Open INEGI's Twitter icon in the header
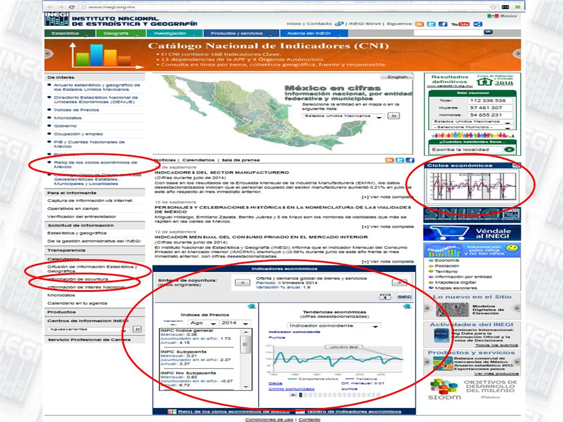Image resolution: width=563 pixels, height=422 pixels. point(431,24)
